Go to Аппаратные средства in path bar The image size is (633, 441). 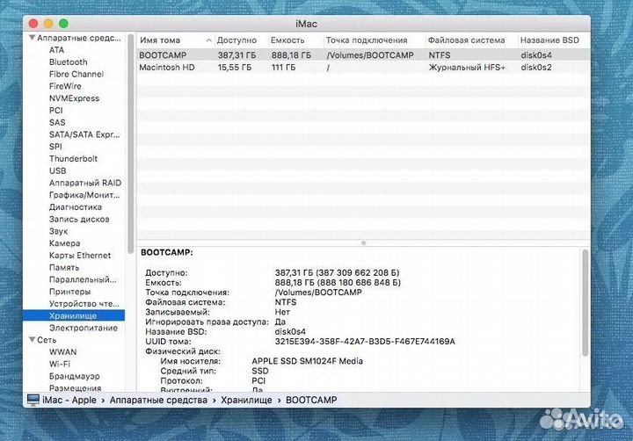(158, 401)
